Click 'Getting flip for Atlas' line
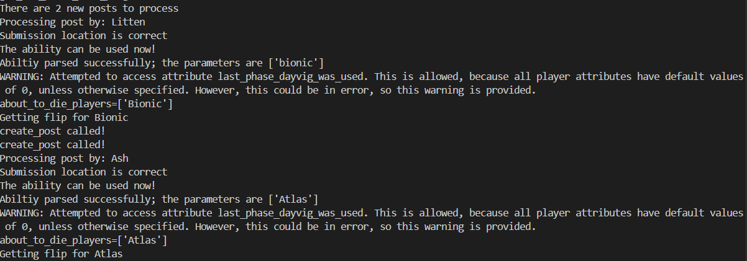The width and height of the screenshot is (747, 261). click(61, 254)
